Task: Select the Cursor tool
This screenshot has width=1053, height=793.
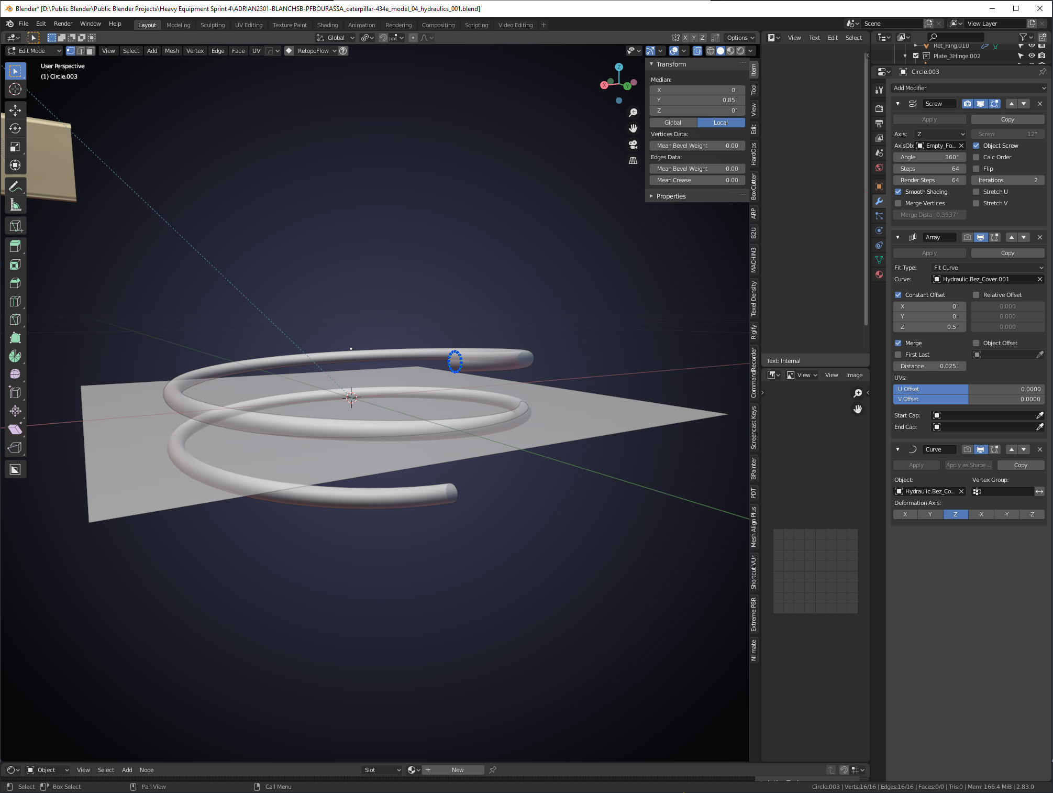Action: tap(15, 89)
